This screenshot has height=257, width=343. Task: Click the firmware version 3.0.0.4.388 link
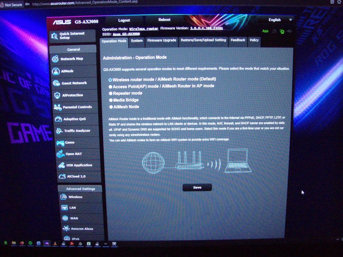206,28
